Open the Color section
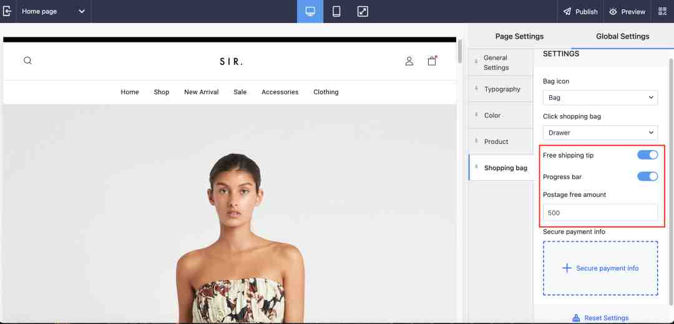674x324 pixels. [x=501, y=115]
